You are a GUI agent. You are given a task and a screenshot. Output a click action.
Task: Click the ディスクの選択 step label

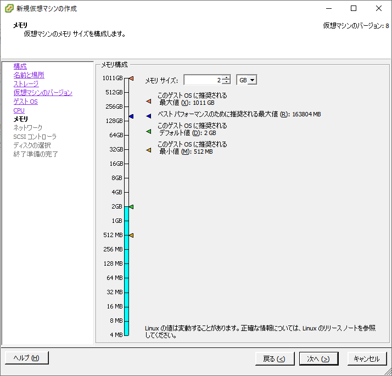click(x=32, y=145)
